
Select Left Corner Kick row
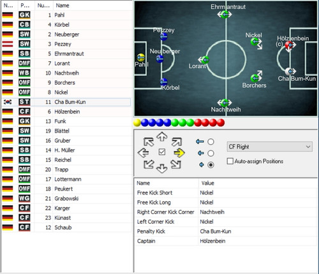point(226,222)
